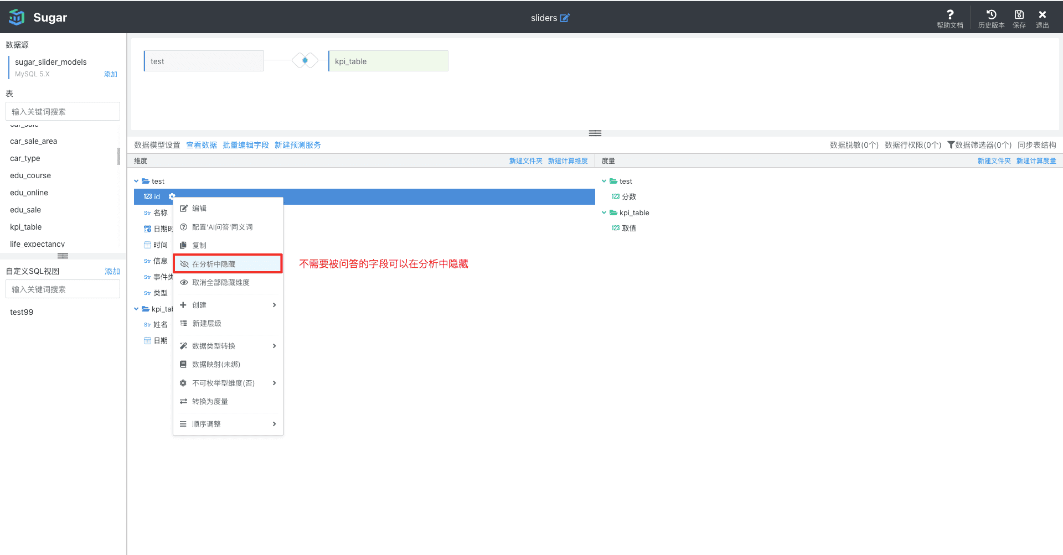Expand the 数据类型转换 submenu

228,346
